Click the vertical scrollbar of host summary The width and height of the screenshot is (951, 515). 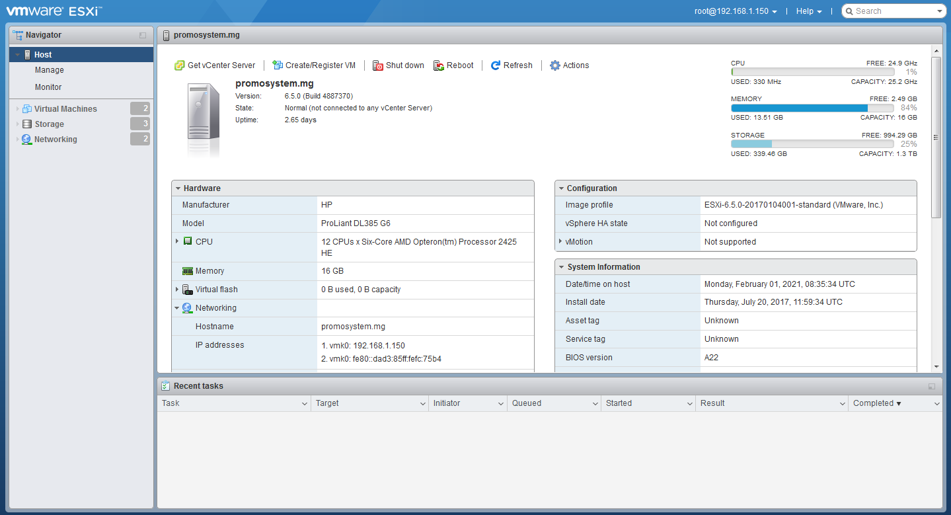[936, 138]
